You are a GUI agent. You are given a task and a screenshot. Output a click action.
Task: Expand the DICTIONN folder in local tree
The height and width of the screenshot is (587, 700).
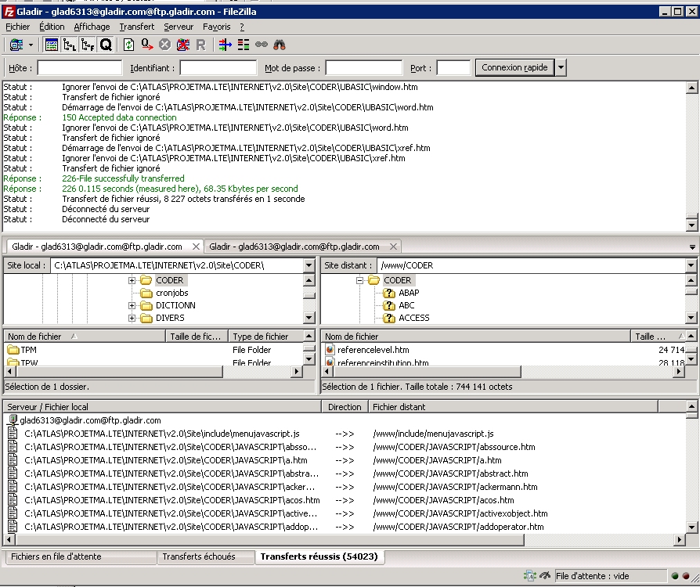(132, 305)
